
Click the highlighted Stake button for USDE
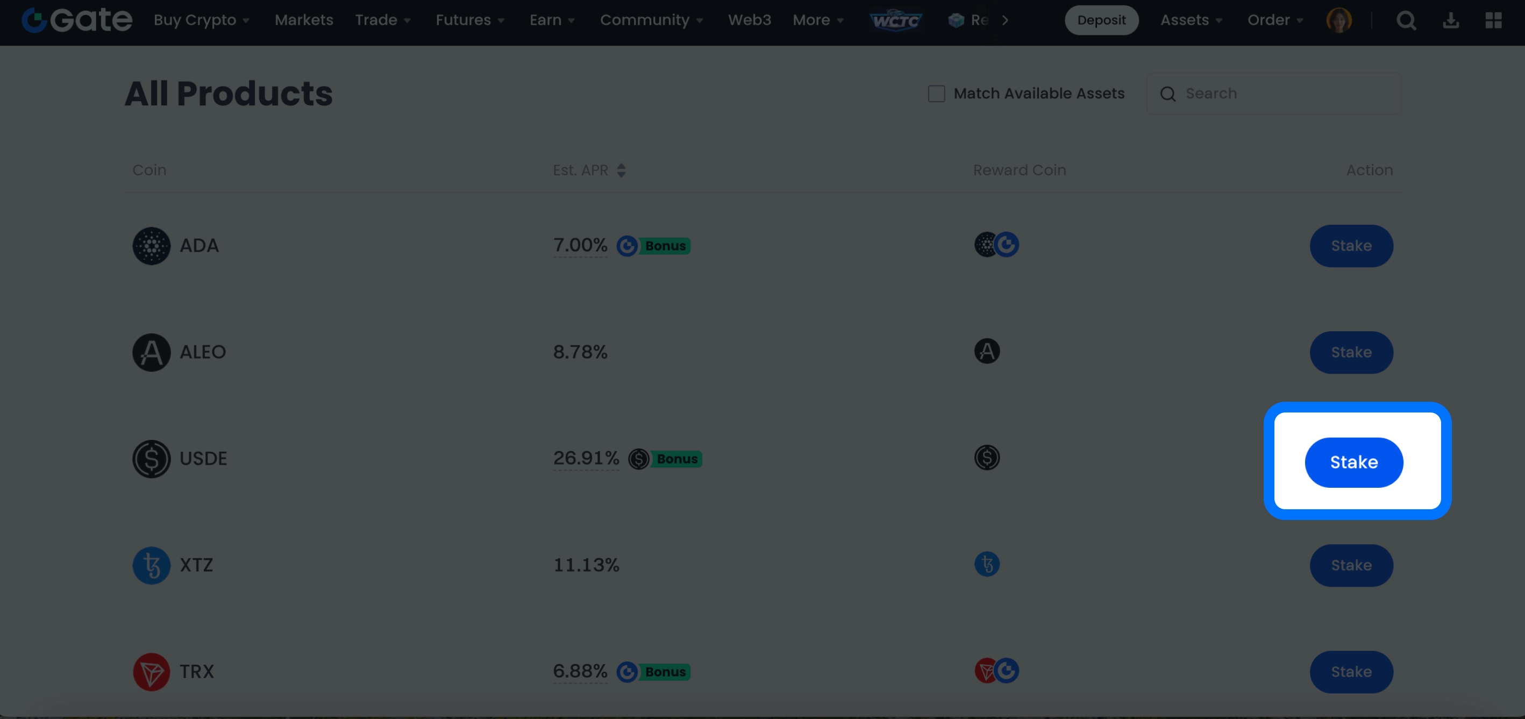click(1353, 462)
